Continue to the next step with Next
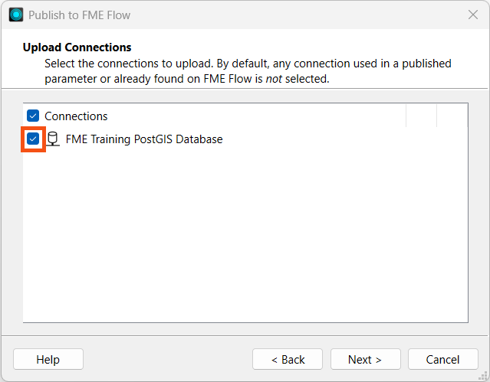The height and width of the screenshot is (382, 490). 366,359
